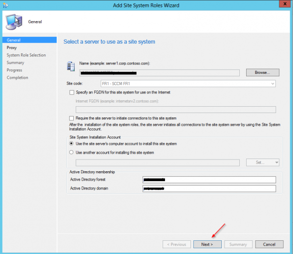Select Progress step in sidebar
Screen dimensions: 293x254
[x=14, y=70]
